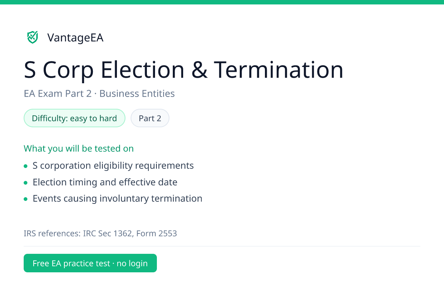
Task: Click the green bullet beside involuntary termination
Action: [26, 199]
